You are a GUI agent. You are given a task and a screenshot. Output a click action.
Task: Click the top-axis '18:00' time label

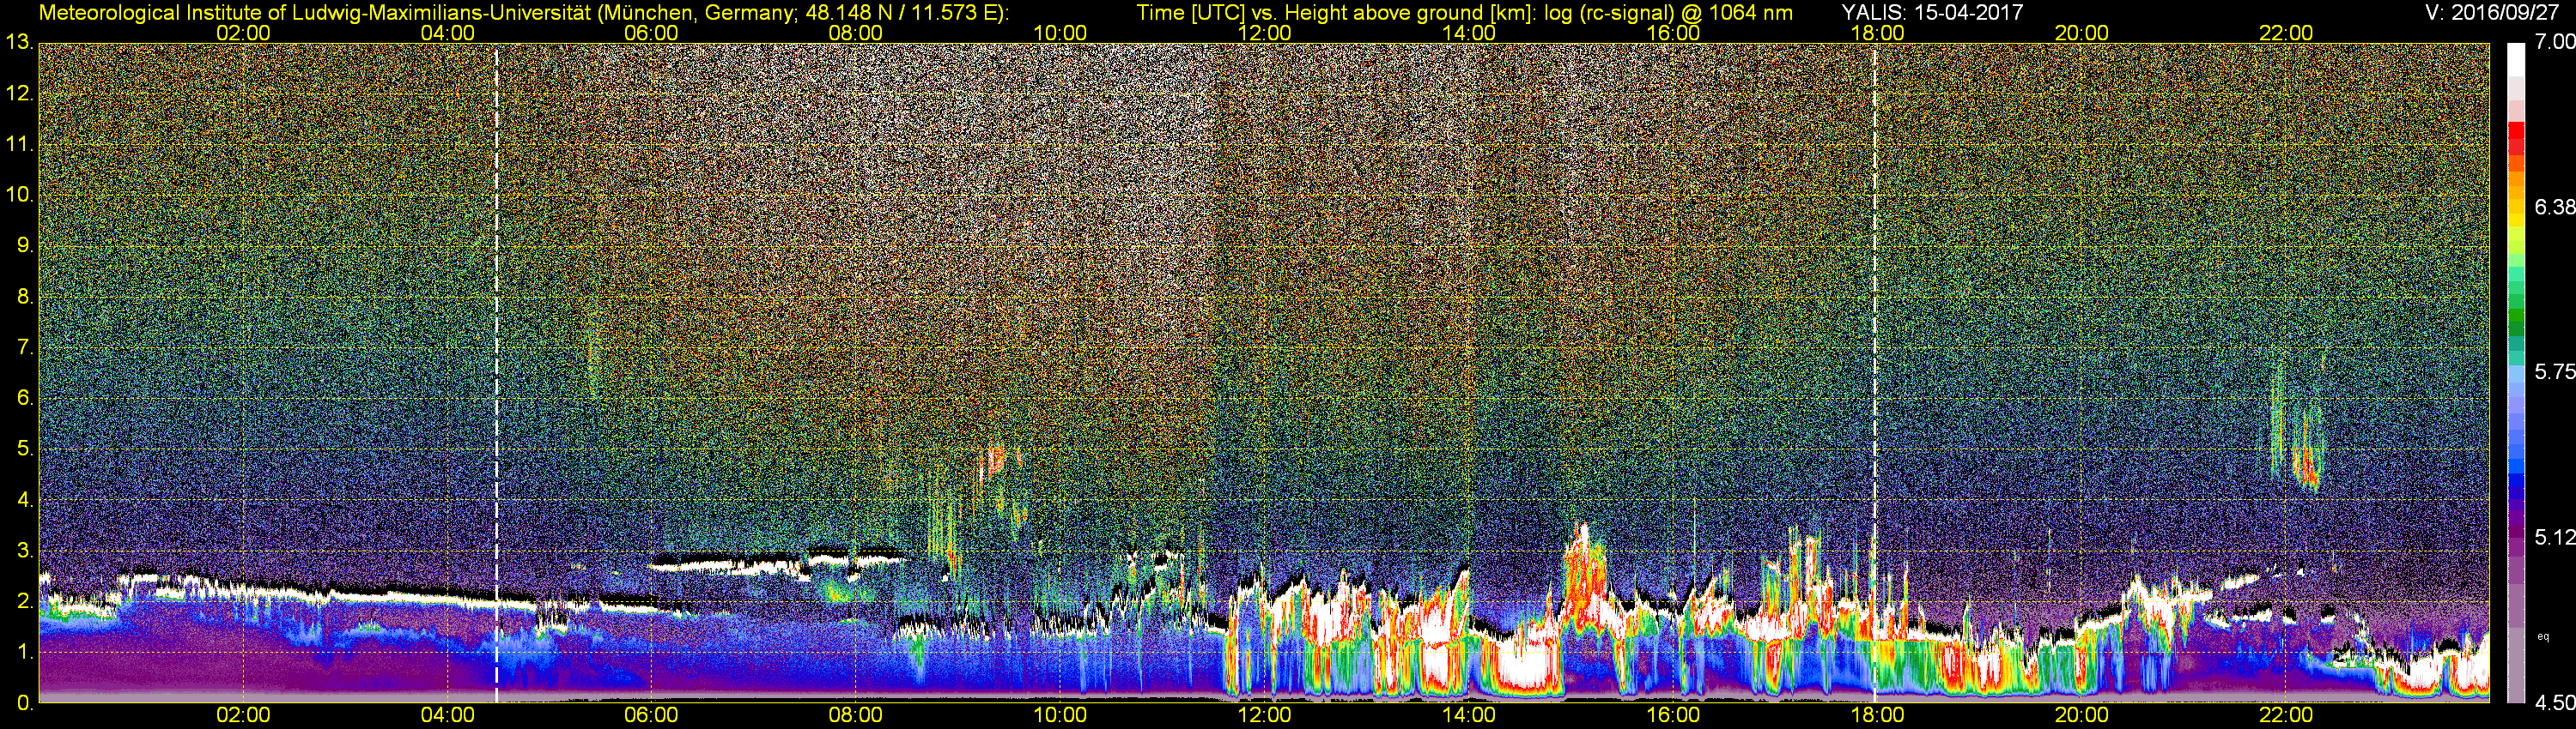tap(1877, 33)
